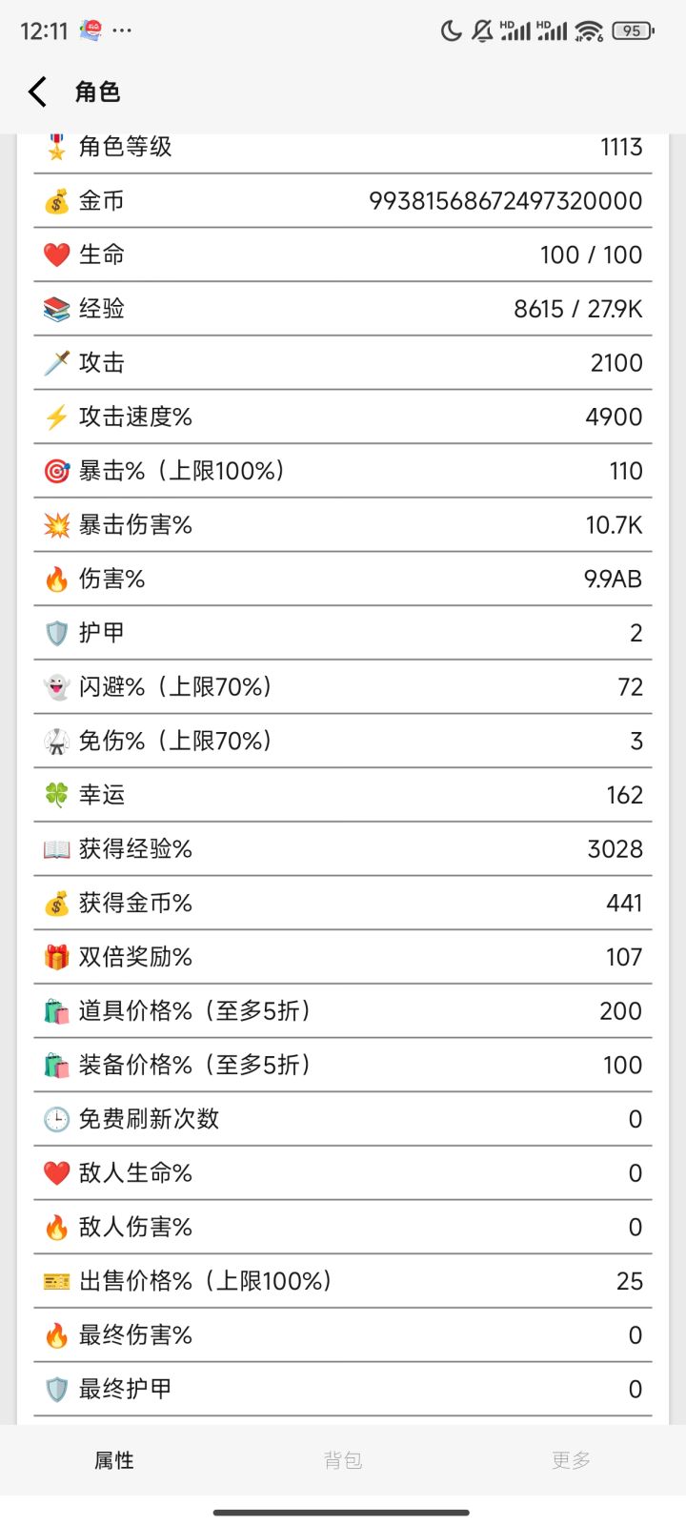Tap the ticket sell price icon
The width and height of the screenshot is (686, 1526).
coord(56,1281)
